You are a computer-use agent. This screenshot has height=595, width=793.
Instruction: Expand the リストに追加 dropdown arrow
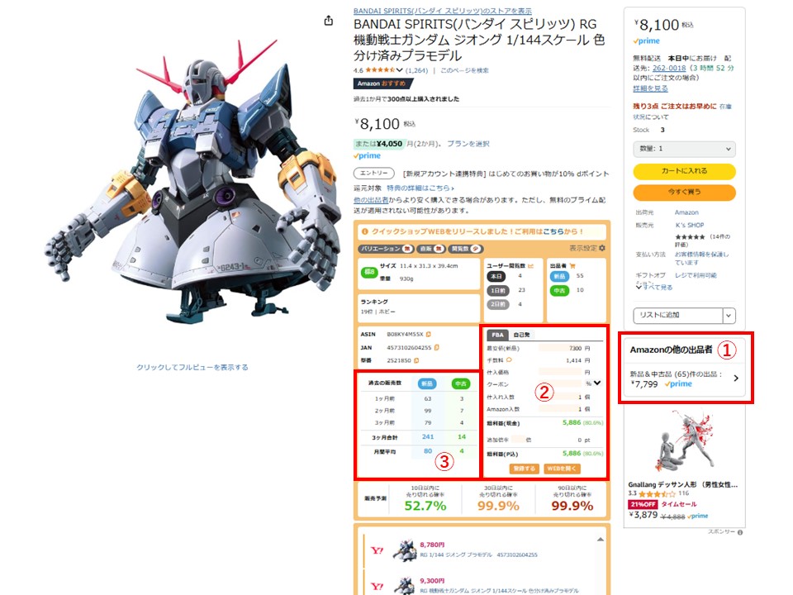coord(729,315)
